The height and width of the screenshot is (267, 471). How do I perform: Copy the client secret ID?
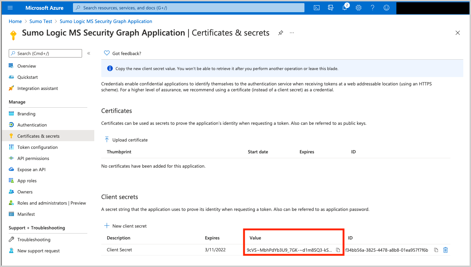click(x=436, y=250)
